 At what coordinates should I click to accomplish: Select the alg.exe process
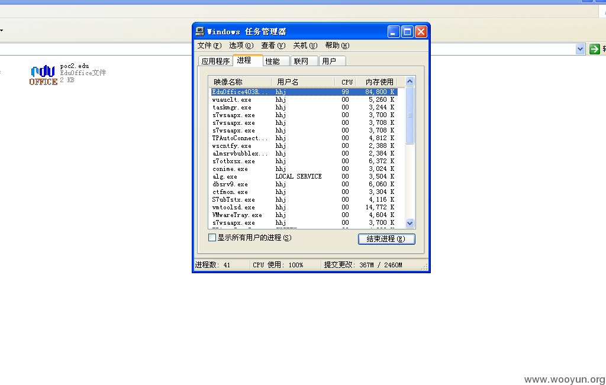(224, 177)
